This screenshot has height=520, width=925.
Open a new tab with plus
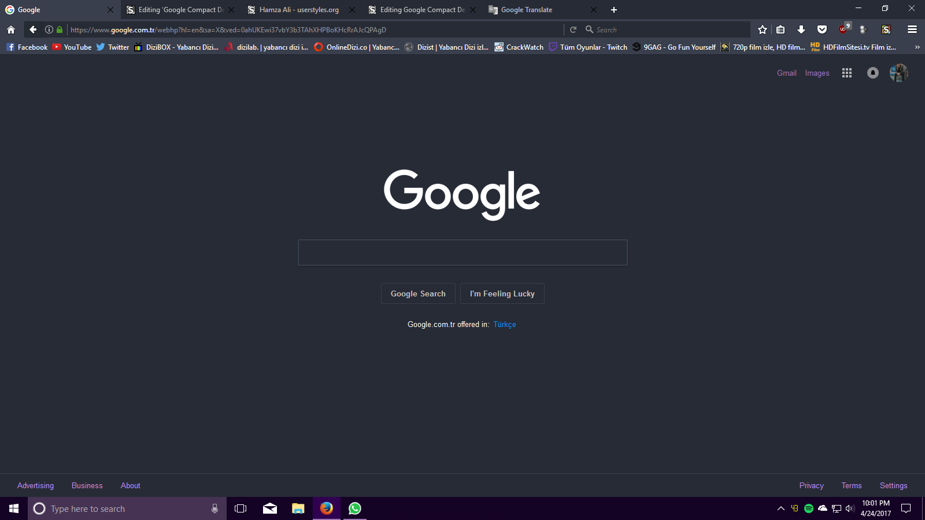614,10
